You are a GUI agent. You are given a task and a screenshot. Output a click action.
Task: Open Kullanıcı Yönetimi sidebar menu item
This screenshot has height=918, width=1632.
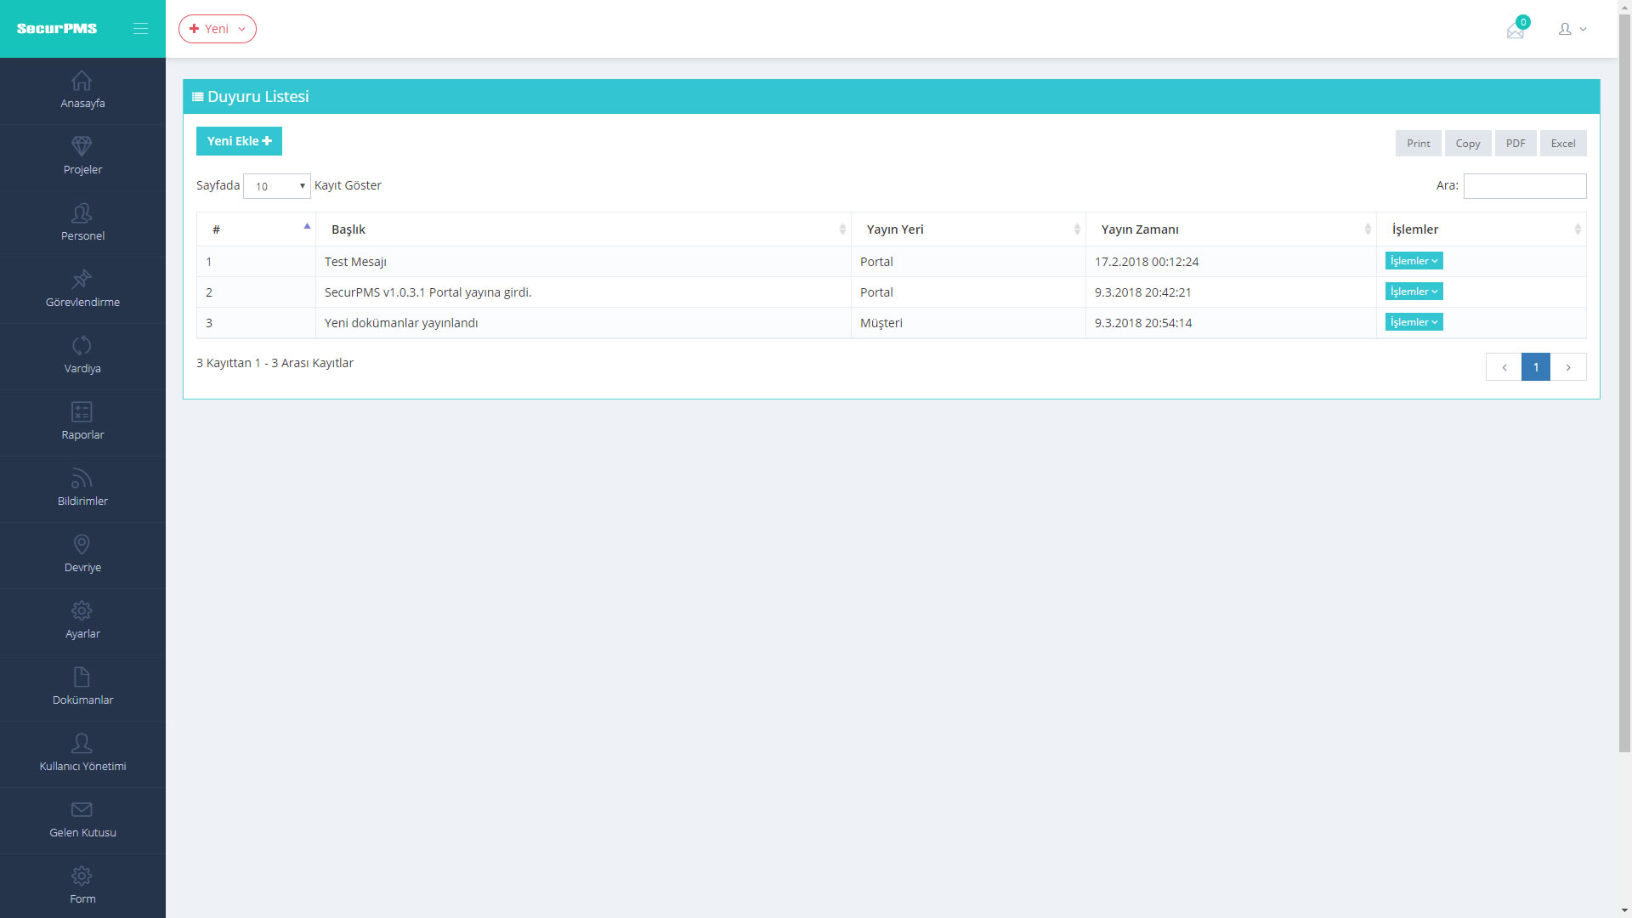point(82,754)
